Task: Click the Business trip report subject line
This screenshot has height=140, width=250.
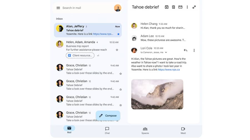Action: point(77,46)
